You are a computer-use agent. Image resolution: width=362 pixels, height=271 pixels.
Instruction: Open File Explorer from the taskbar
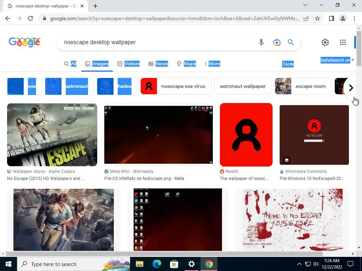pyautogui.click(x=139, y=264)
